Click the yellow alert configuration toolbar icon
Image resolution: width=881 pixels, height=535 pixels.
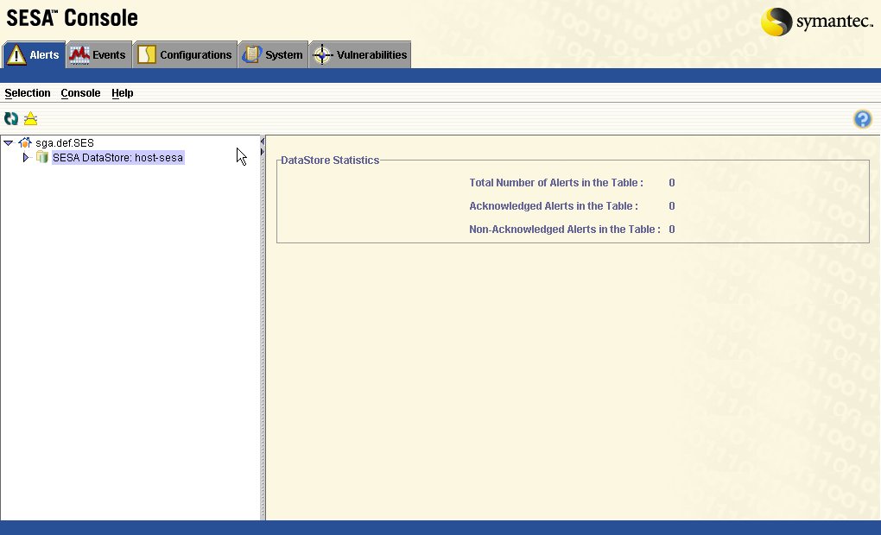point(30,118)
